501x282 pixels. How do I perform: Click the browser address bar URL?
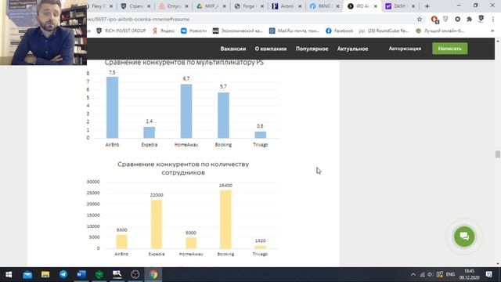click(138, 19)
